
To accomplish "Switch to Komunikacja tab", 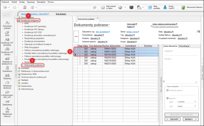I will coord(184,46).
